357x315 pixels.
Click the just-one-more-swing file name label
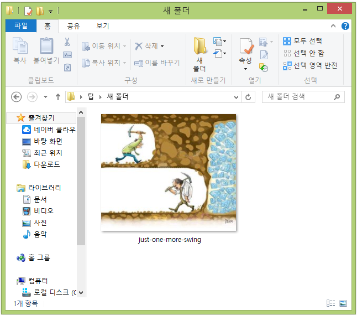click(x=170, y=240)
